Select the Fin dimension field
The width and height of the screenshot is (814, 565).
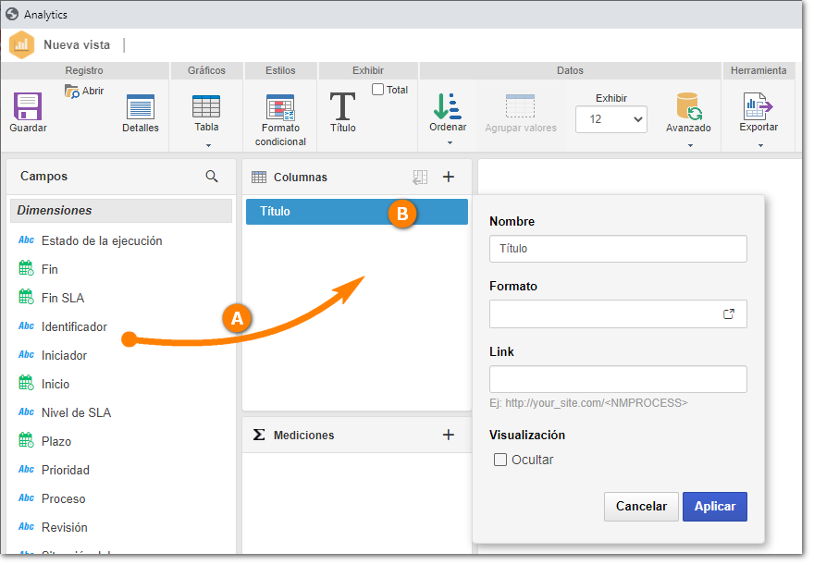[x=50, y=269]
